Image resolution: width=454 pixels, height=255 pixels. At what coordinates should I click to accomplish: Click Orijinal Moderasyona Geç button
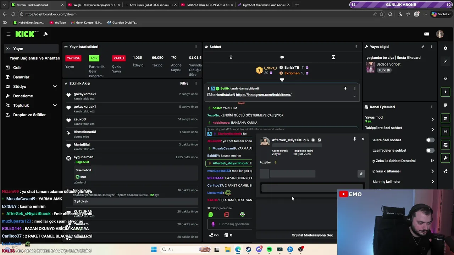pos(312,235)
